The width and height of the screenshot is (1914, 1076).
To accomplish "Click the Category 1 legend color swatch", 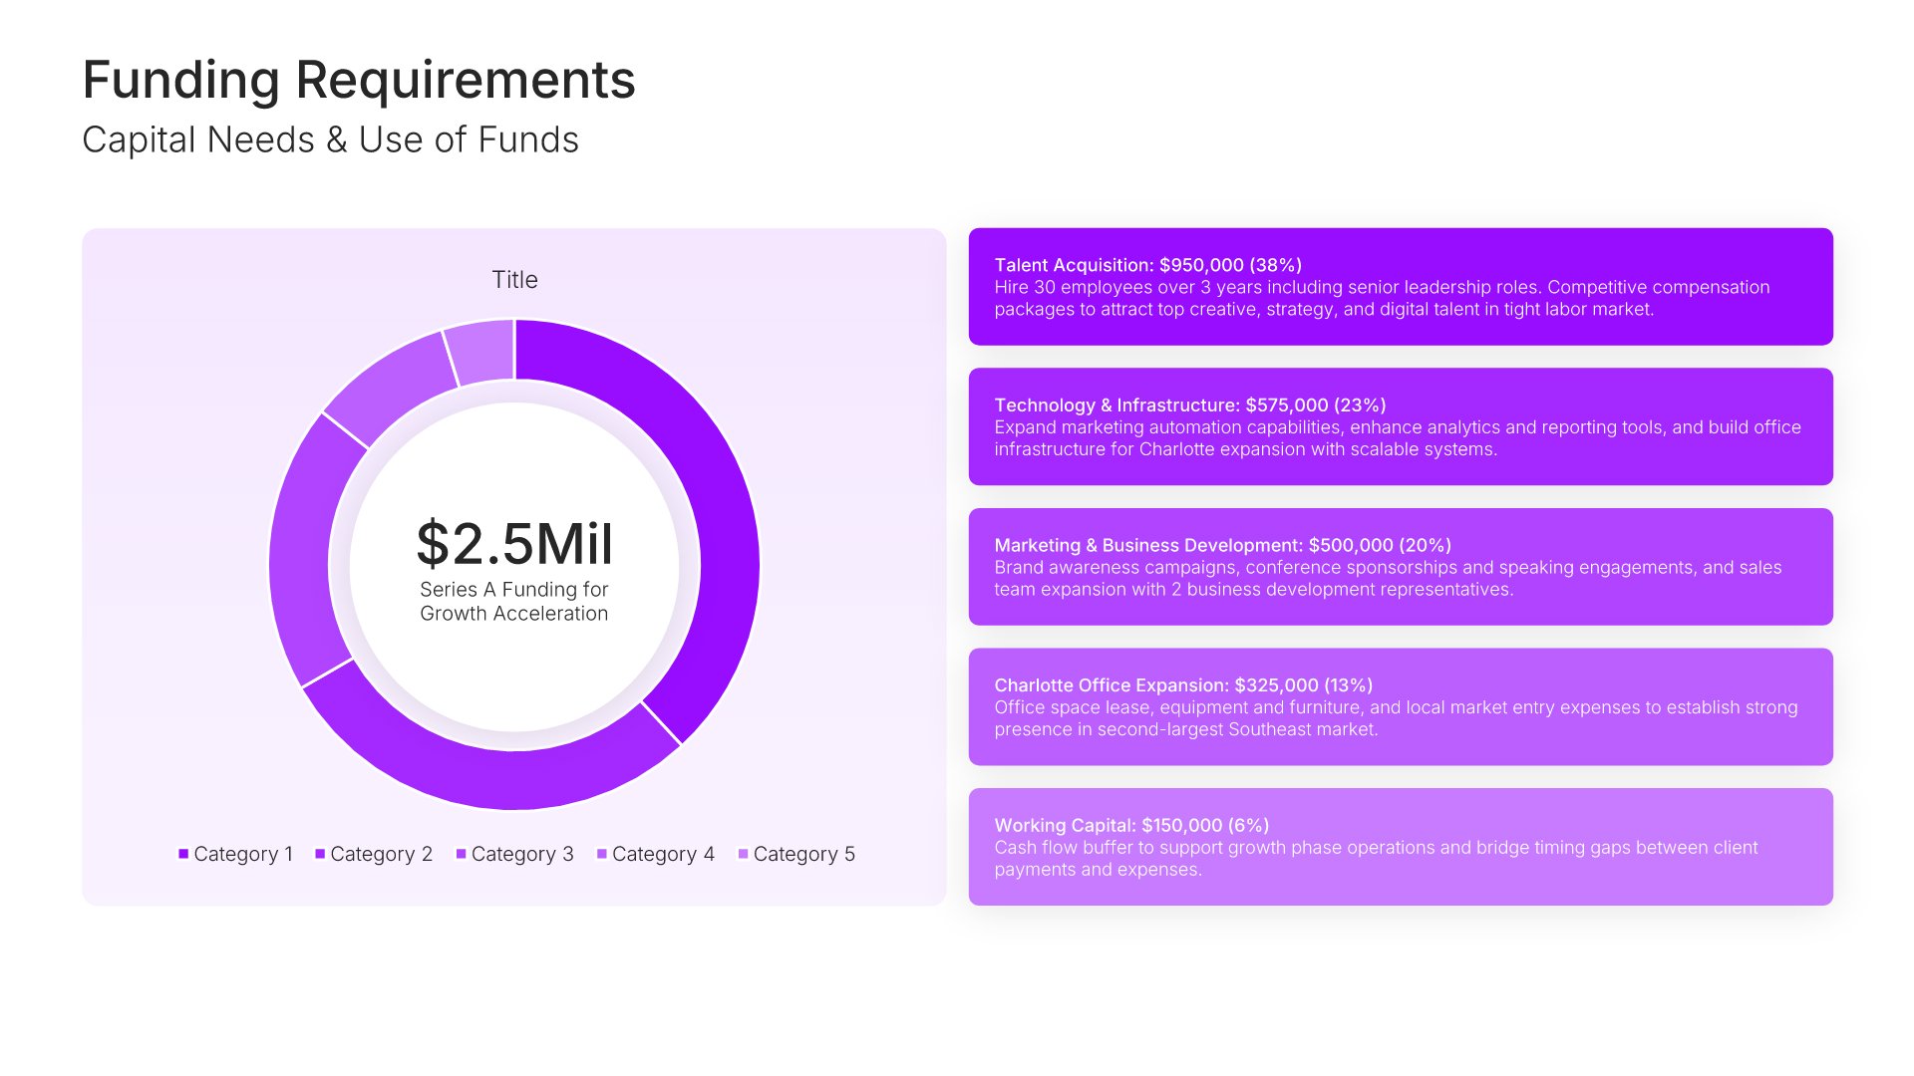I will [x=183, y=854].
